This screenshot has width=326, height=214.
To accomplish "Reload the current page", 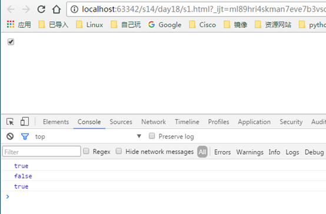I will pyautogui.click(x=41, y=9).
